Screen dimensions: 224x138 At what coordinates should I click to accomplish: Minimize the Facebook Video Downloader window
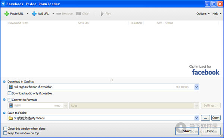click(208, 4)
